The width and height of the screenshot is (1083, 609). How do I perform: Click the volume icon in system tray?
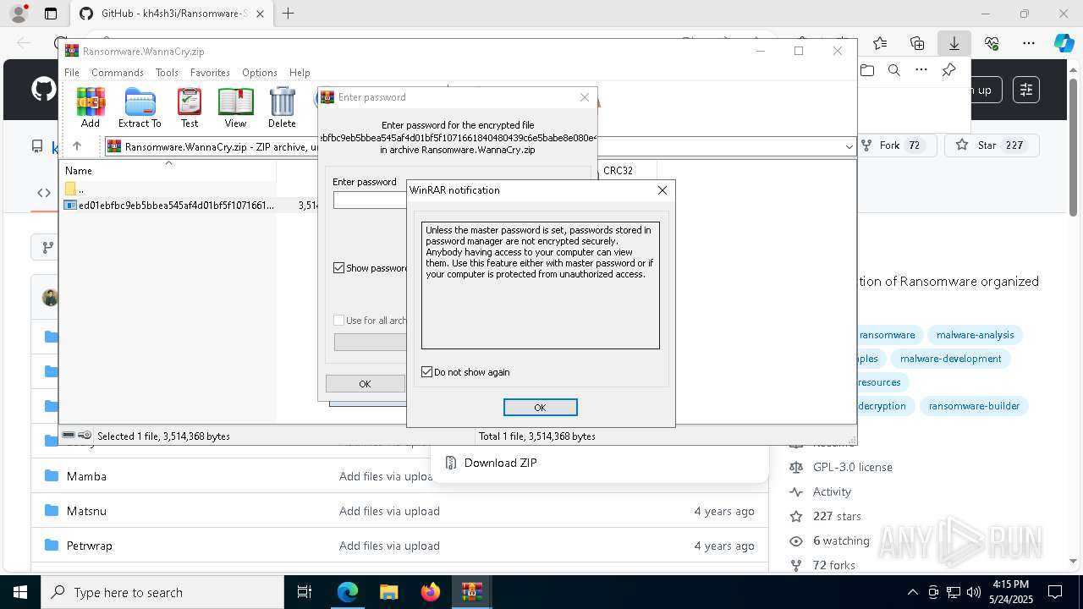click(x=973, y=592)
